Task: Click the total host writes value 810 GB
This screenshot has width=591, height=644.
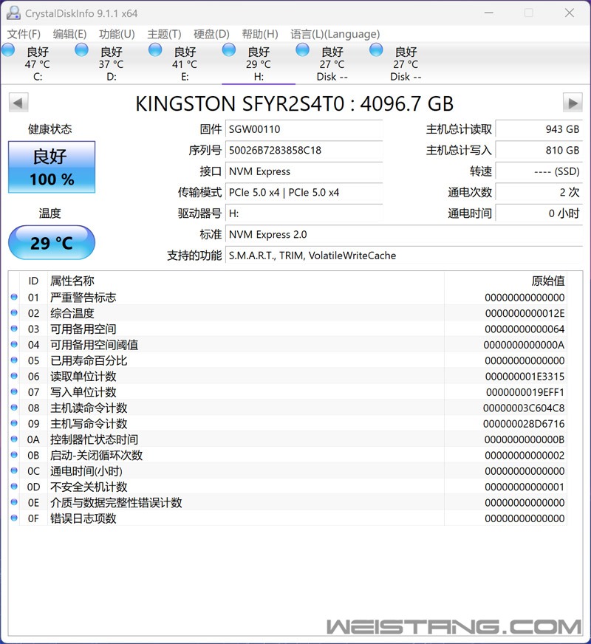Action: pyautogui.click(x=539, y=151)
